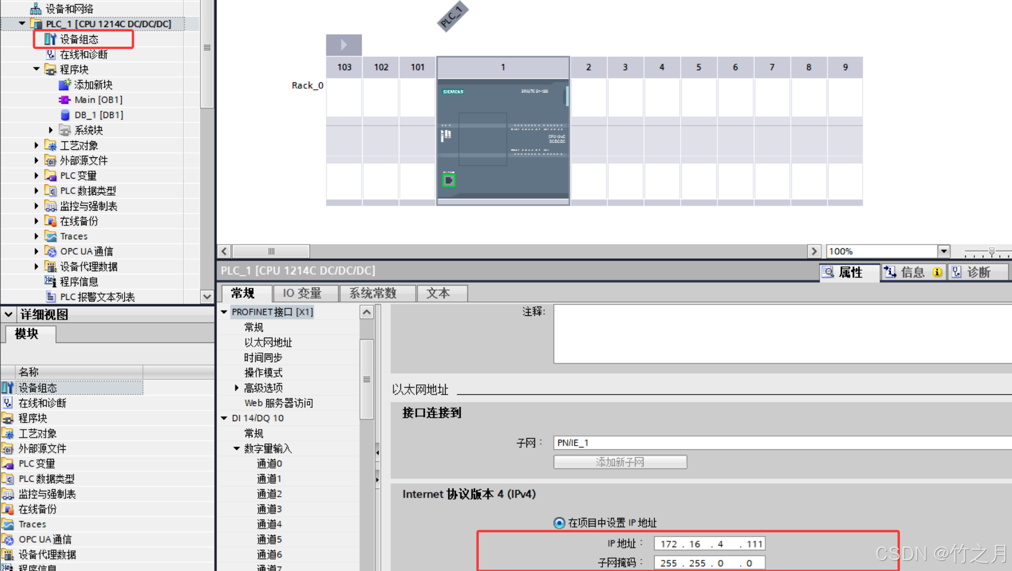Select 监控与强制表 icon in detail view list

pyautogui.click(x=8, y=494)
